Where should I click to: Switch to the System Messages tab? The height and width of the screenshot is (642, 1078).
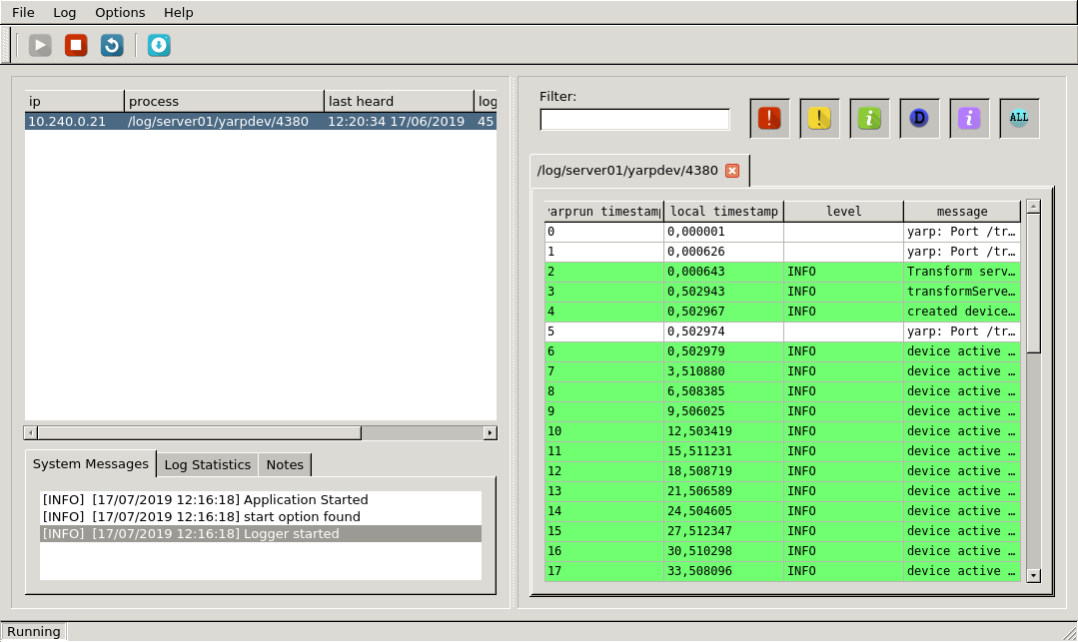[x=91, y=464]
